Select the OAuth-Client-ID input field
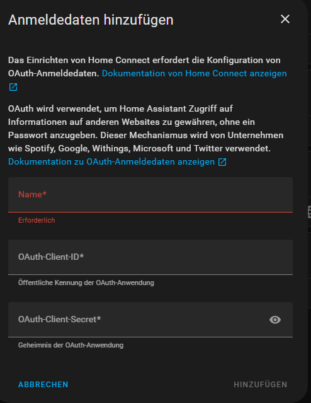Screen dimensions: 311x403 click(x=150, y=257)
